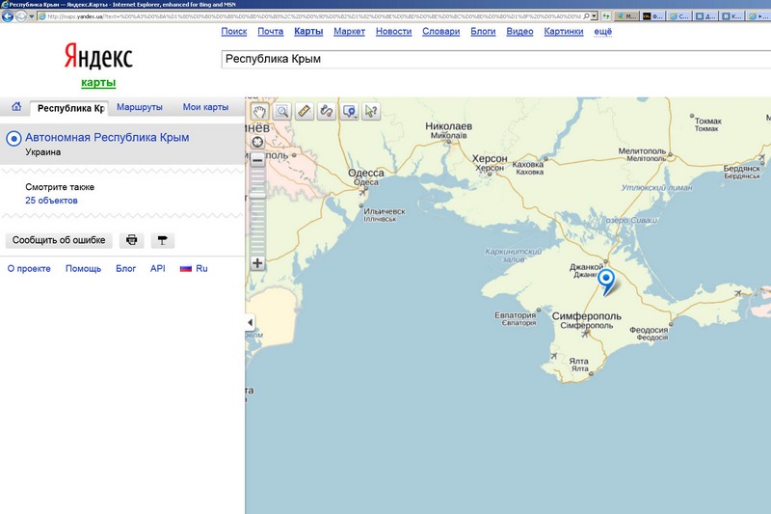
Task: Open the 25 объектов link
Action: click(52, 201)
